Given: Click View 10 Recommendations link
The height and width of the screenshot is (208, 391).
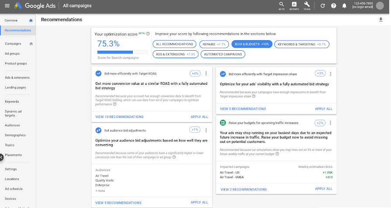Looking at the screenshot, I should 119,117.
